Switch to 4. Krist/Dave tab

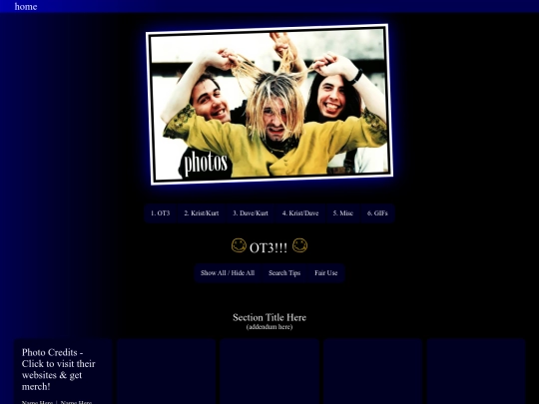[300, 213]
